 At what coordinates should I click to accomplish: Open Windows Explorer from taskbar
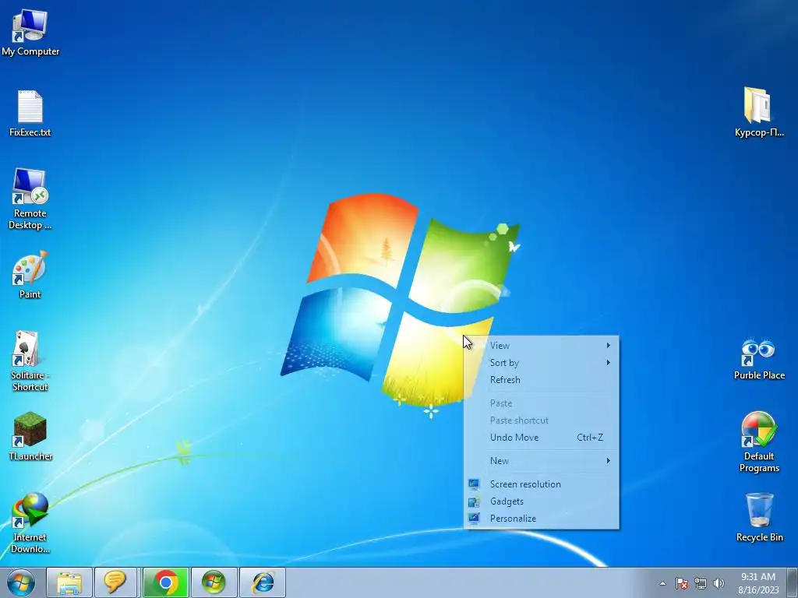click(x=69, y=582)
